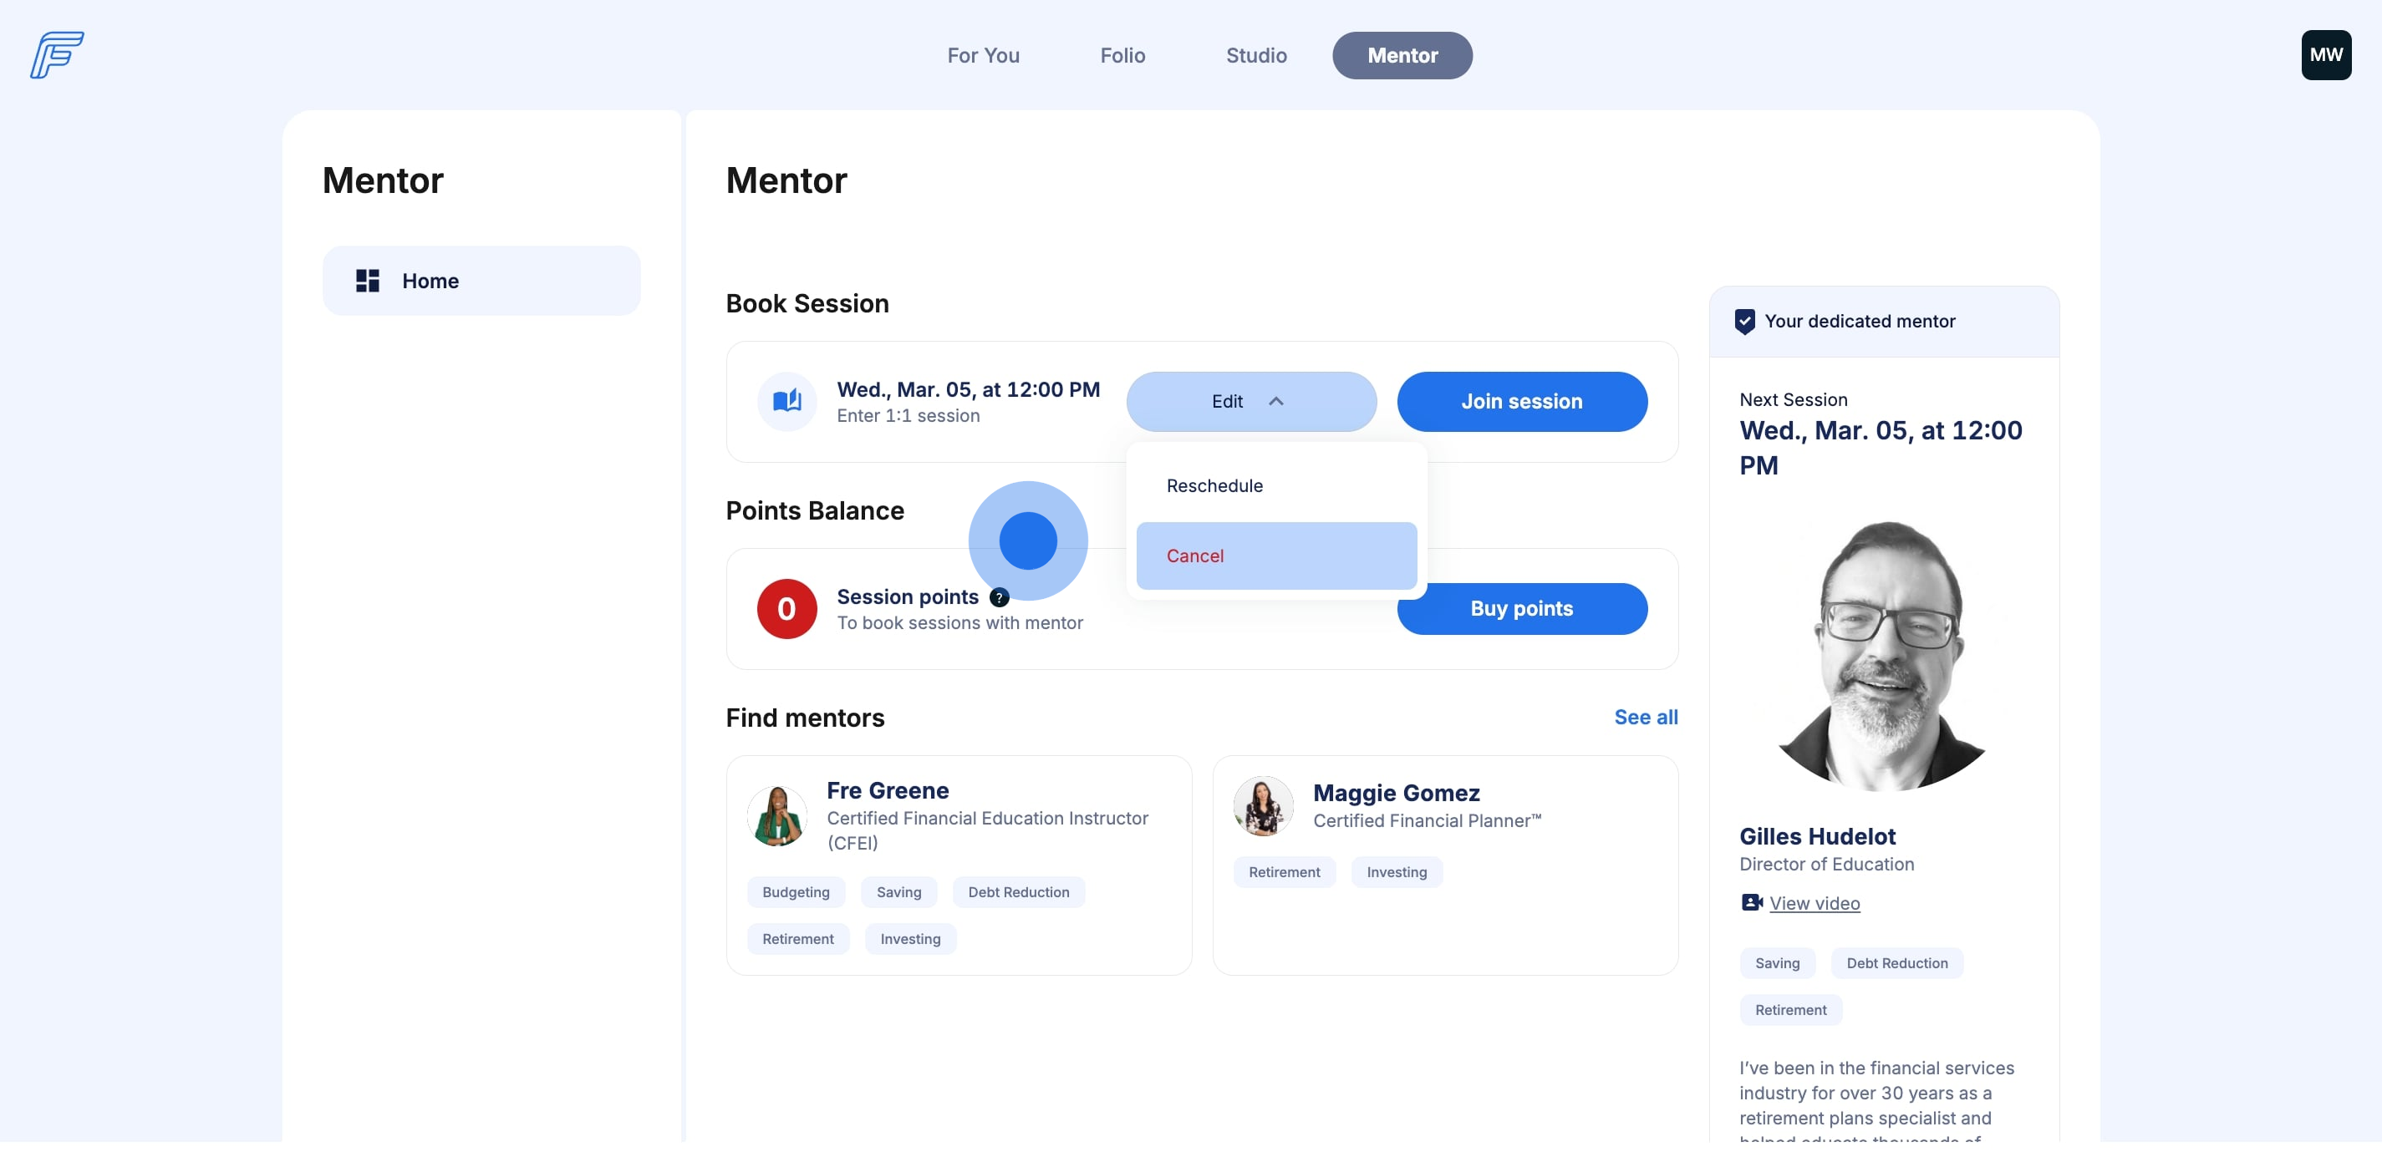Open the Folio tab
2382x1157 pixels.
point(1122,55)
